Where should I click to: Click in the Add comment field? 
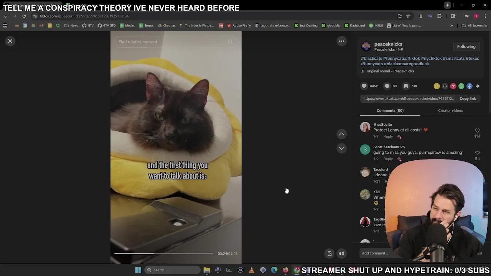coord(375,253)
